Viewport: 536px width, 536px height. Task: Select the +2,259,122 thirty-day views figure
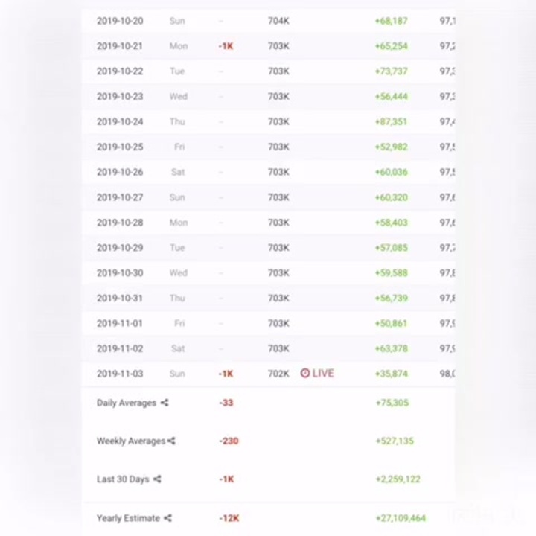coord(398,479)
